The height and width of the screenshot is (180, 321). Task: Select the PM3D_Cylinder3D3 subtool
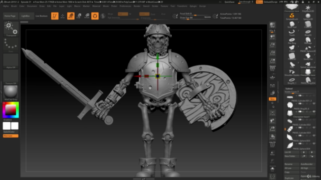tap(300, 129)
